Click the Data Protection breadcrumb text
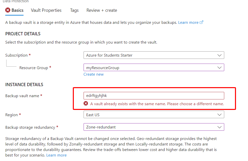The height and width of the screenshot is (161, 248). point(16,1)
